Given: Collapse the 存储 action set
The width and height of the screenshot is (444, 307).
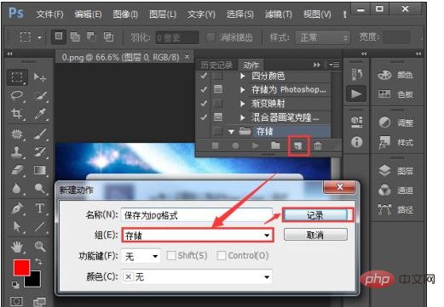Looking at the screenshot, I should (231, 132).
